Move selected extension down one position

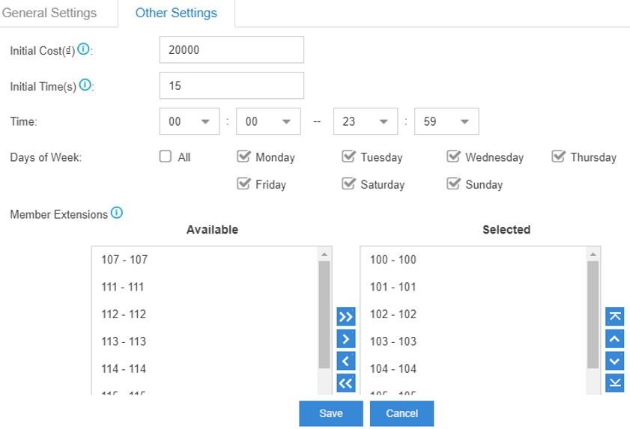pyautogui.click(x=614, y=361)
